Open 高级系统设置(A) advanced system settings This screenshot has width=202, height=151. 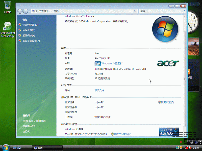coord(31,41)
